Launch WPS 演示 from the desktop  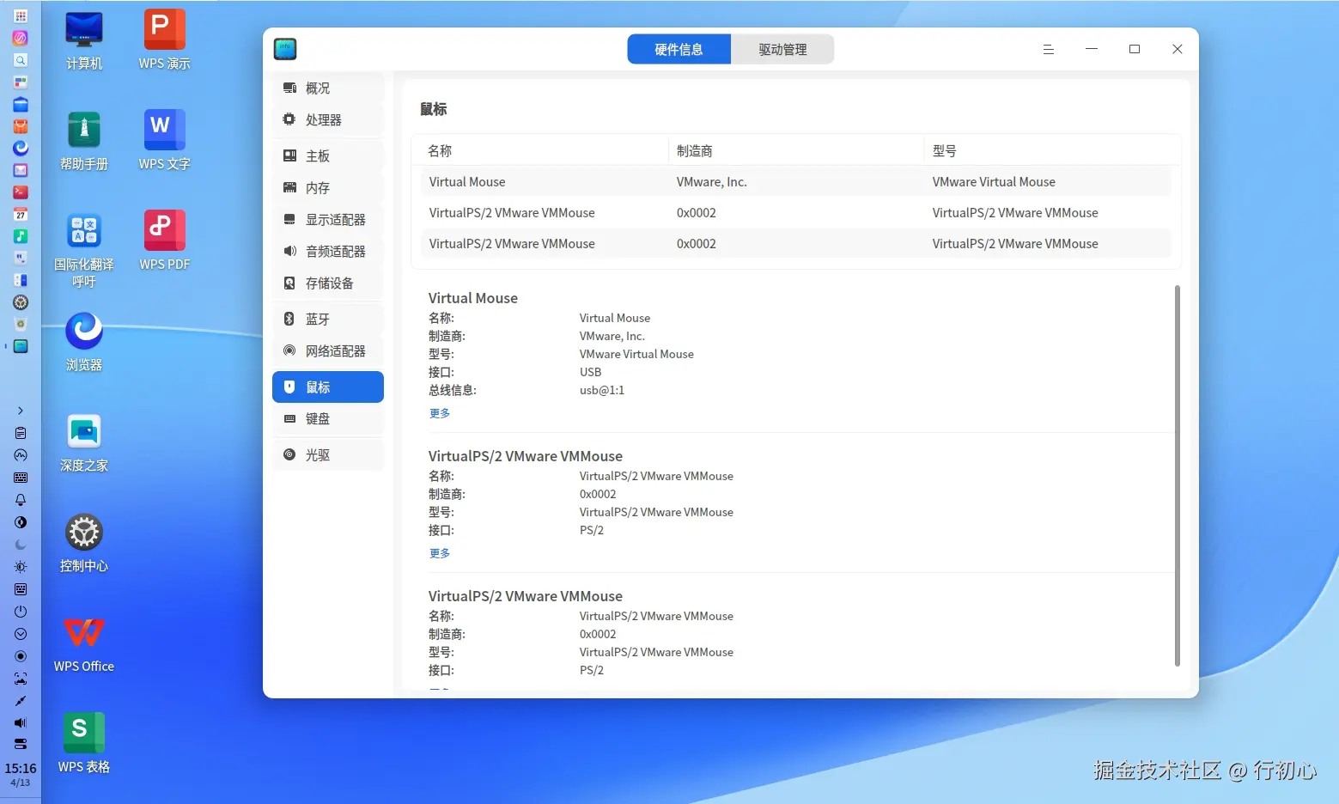tap(164, 40)
